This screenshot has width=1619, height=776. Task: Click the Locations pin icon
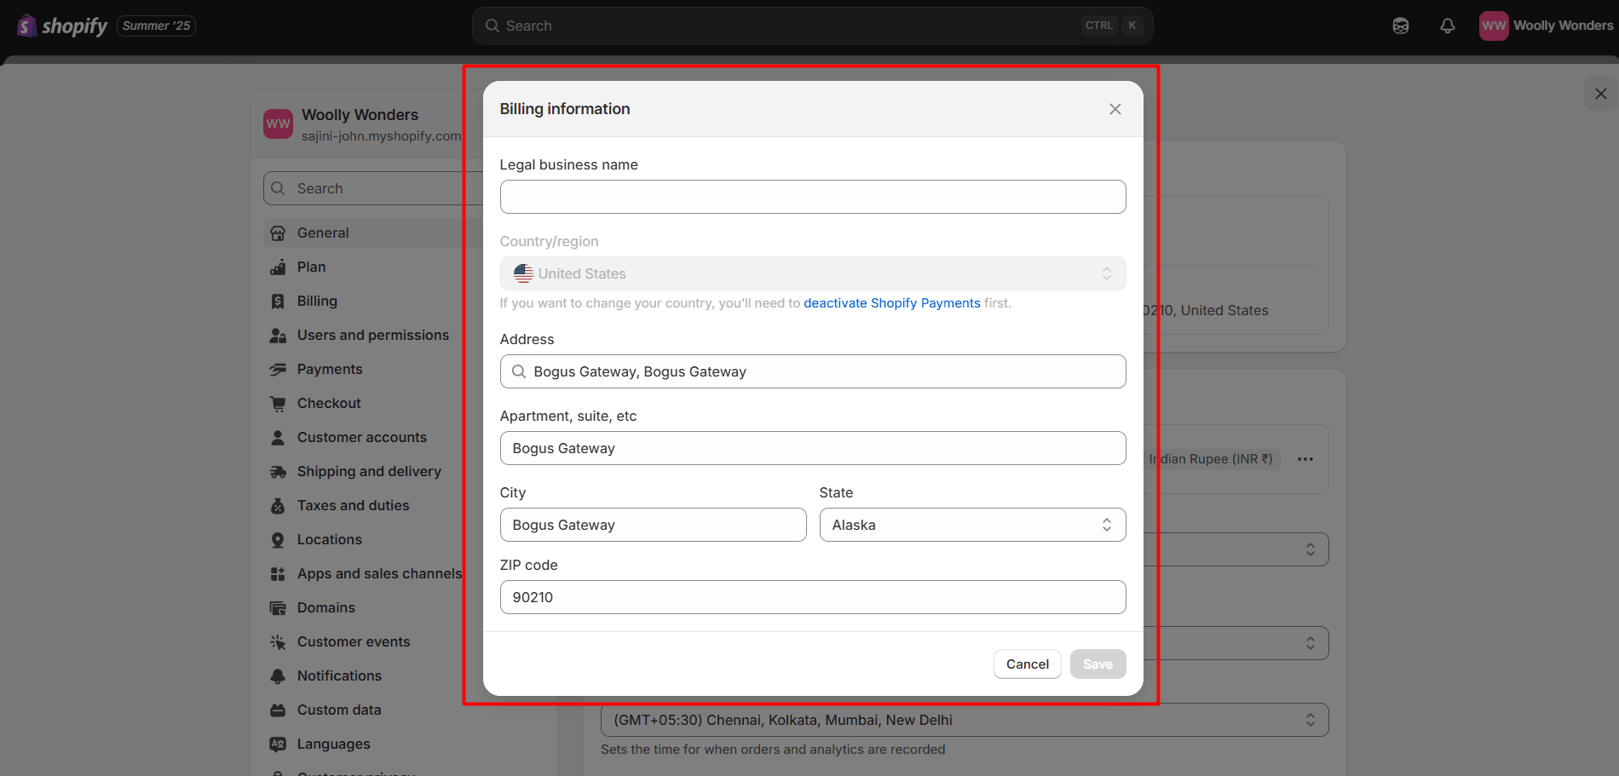pyautogui.click(x=278, y=540)
